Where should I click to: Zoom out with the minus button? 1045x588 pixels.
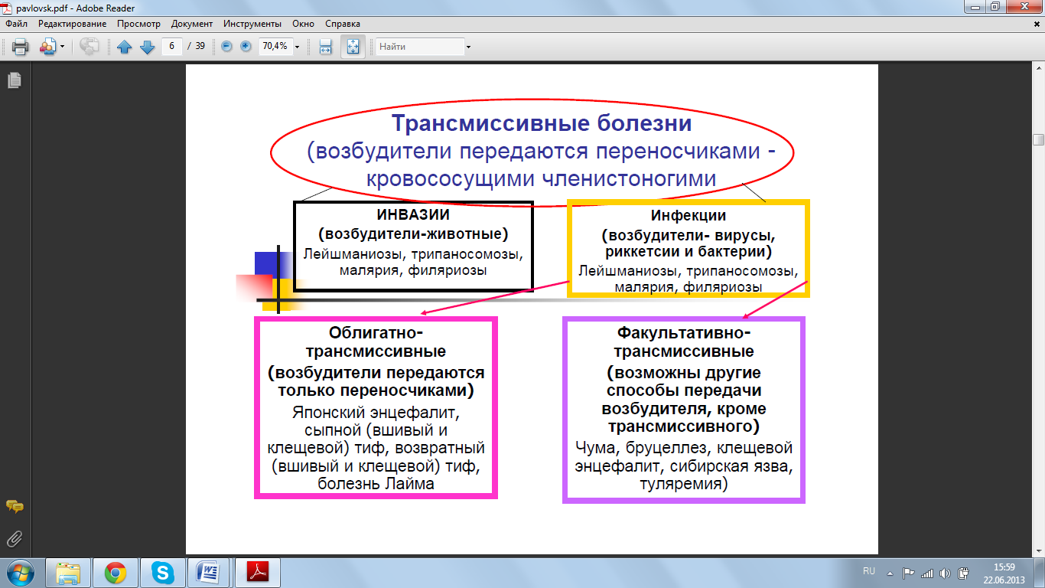click(x=226, y=46)
